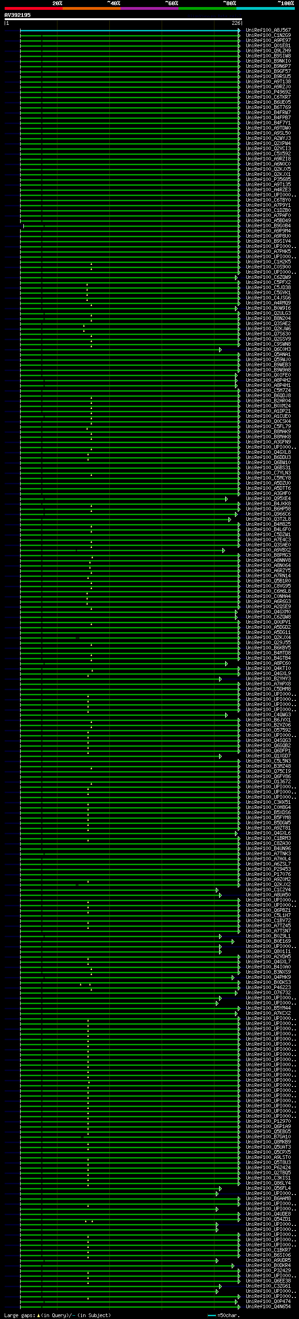Select hit label UniRef100_Q0IFE0
This screenshot has height=1319, width=299.
click(x=268, y=375)
